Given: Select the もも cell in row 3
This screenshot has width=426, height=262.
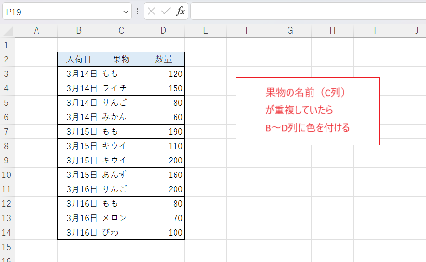Looking at the screenshot, I should [x=121, y=74].
